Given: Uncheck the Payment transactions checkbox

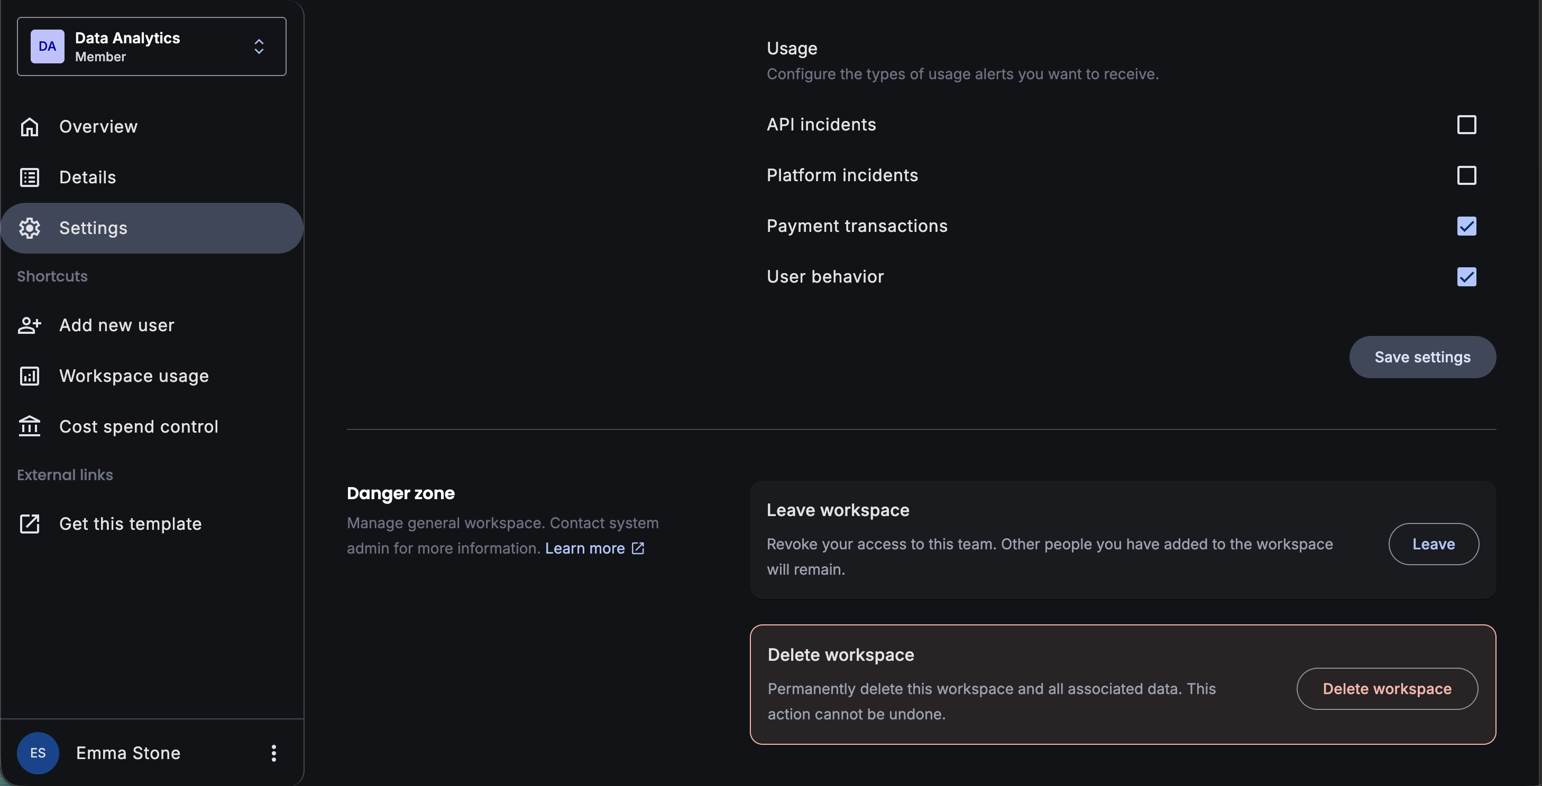Looking at the screenshot, I should tap(1466, 226).
